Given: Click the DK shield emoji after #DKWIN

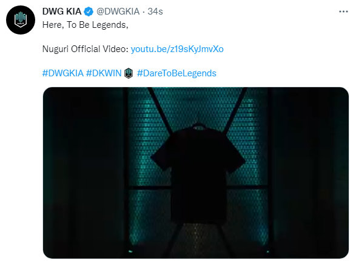Looking at the screenshot, I should 129,73.
